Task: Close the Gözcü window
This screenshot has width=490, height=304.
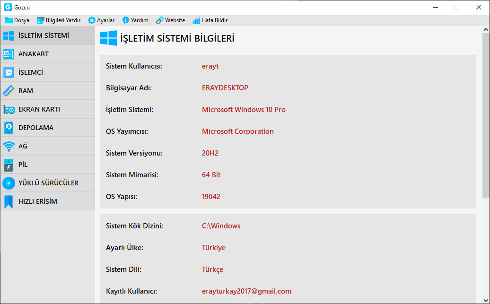Action: 479,7
